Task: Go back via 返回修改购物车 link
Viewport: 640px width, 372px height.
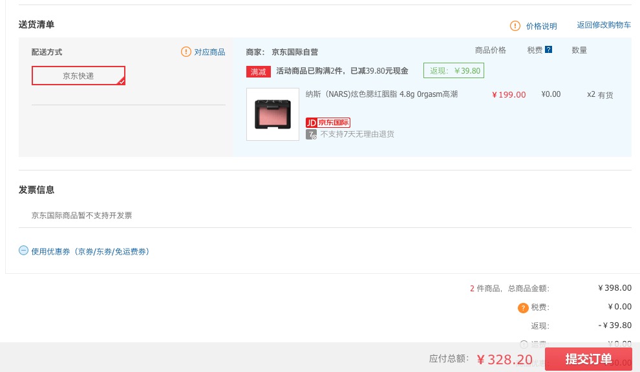Action: point(604,25)
